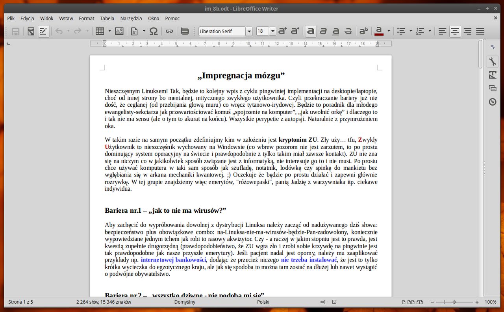Open the Pomoc menu
The width and height of the screenshot is (504, 312).
pos(172,18)
